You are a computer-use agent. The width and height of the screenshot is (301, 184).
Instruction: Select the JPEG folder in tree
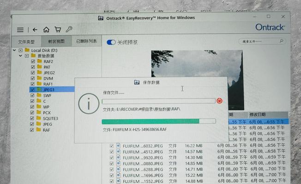click(x=47, y=124)
